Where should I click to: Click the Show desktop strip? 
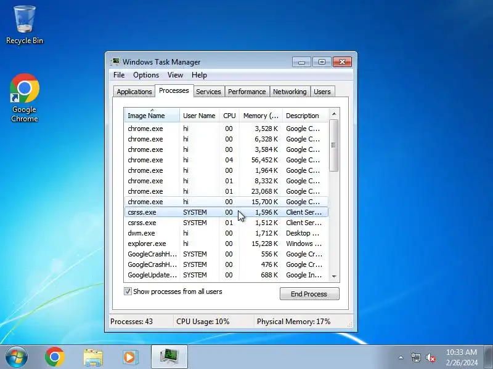point(489,357)
